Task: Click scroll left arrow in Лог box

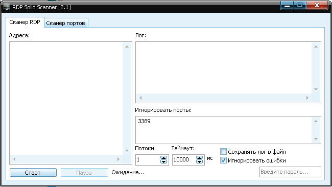Action: [x=140, y=98]
